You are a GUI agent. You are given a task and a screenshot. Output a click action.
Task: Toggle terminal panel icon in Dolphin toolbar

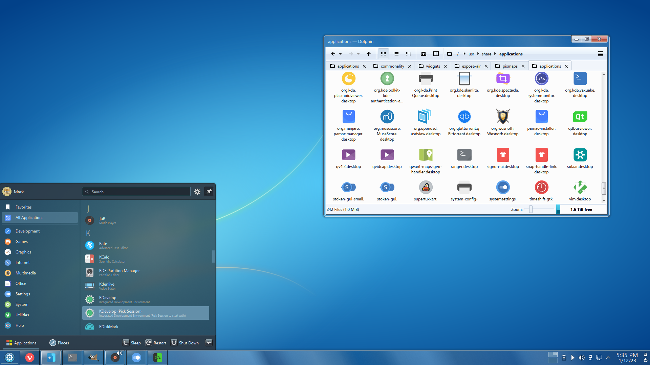click(423, 54)
